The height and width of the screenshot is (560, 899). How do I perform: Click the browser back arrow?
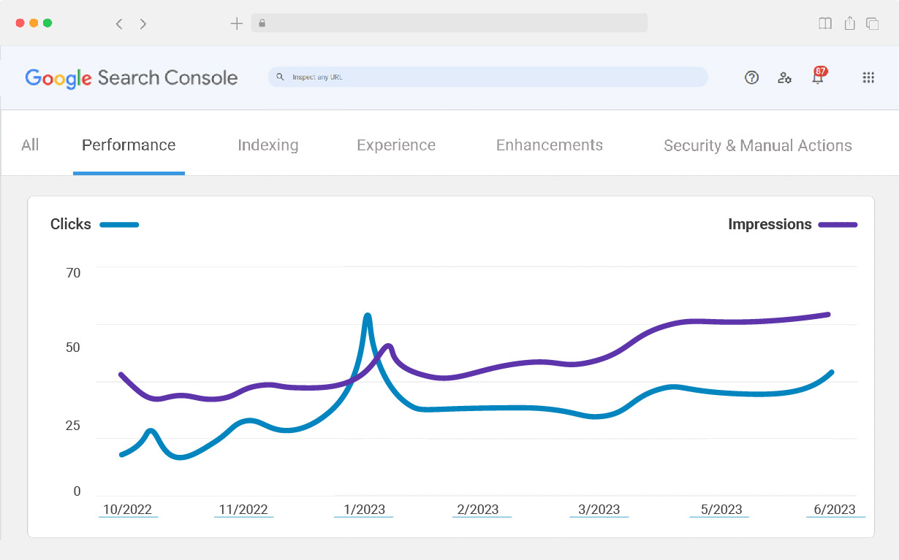click(x=119, y=24)
